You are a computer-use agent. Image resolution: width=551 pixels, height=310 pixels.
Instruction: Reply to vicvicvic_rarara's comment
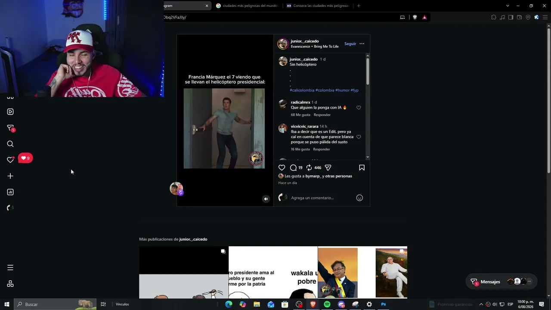(322, 149)
